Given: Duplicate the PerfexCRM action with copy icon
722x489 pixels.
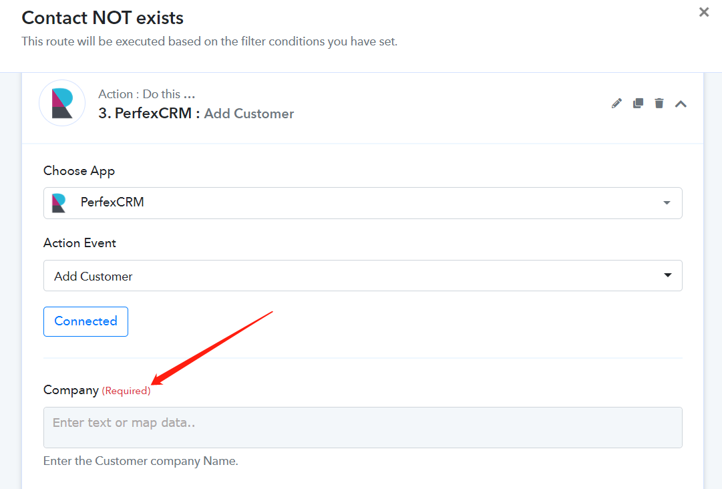Looking at the screenshot, I should coord(639,103).
